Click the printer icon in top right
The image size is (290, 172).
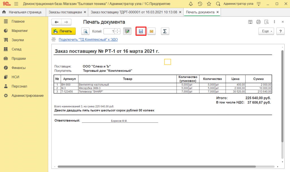point(258,22)
